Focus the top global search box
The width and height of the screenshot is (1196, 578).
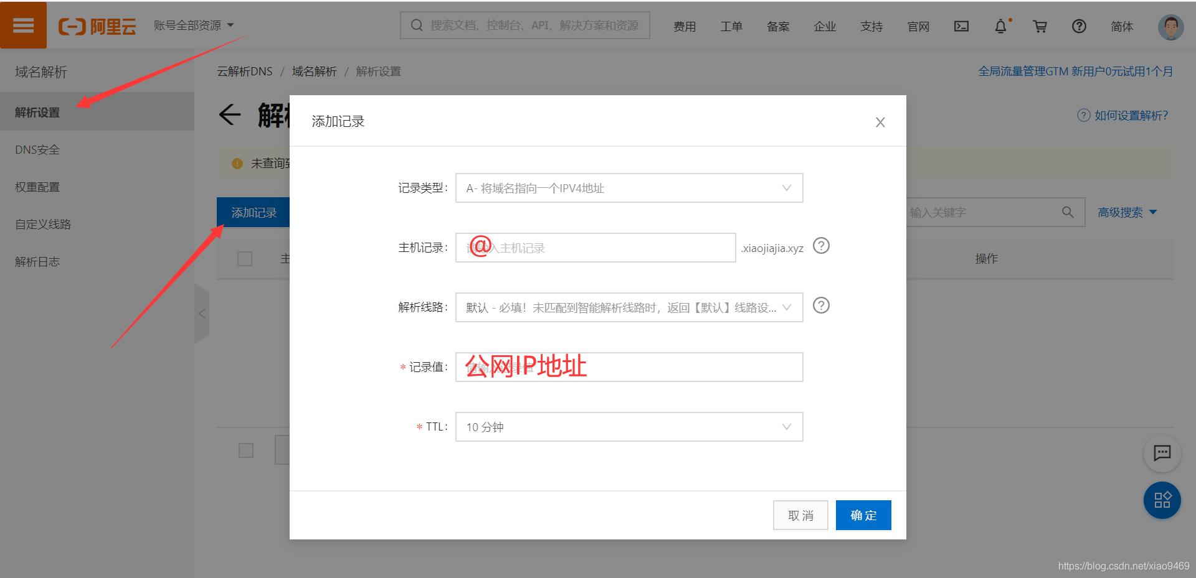pyautogui.click(x=525, y=25)
